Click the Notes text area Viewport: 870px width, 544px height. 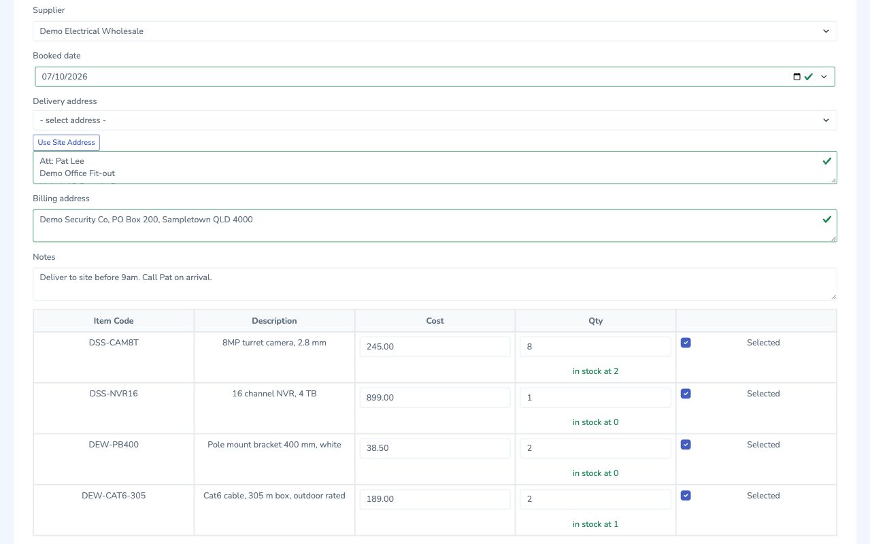click(x=435, y=284)
